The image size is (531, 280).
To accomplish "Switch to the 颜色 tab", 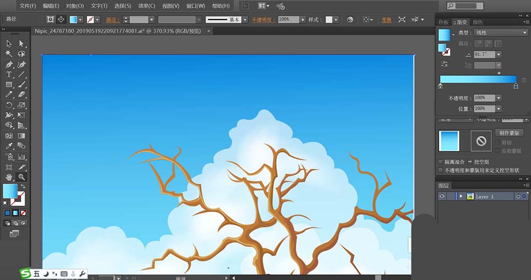I will [478, 22].
